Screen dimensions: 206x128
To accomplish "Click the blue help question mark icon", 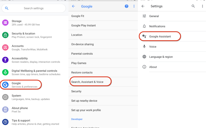I will pyautogui.click(x=127, y=6).
